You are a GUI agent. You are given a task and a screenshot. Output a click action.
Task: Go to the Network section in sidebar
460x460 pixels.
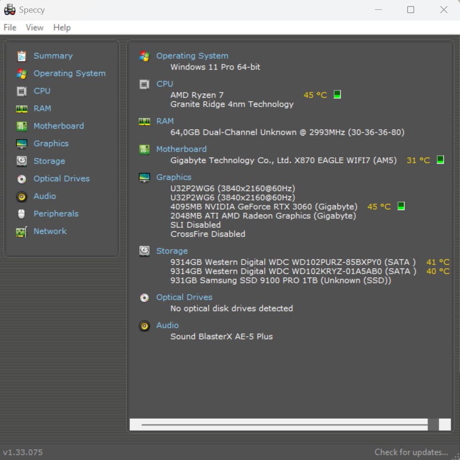(x=50, y=232)
